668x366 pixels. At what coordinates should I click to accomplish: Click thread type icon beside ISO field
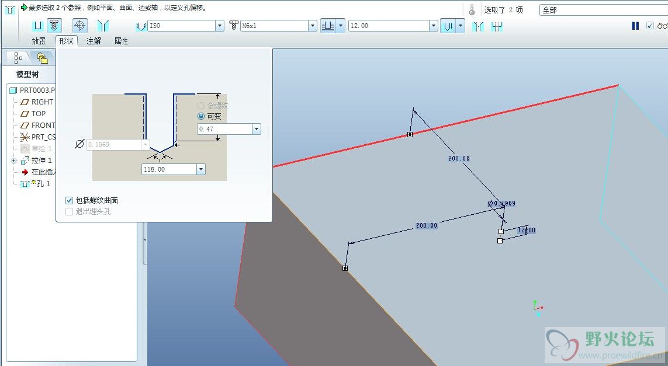tap(141, 26)
